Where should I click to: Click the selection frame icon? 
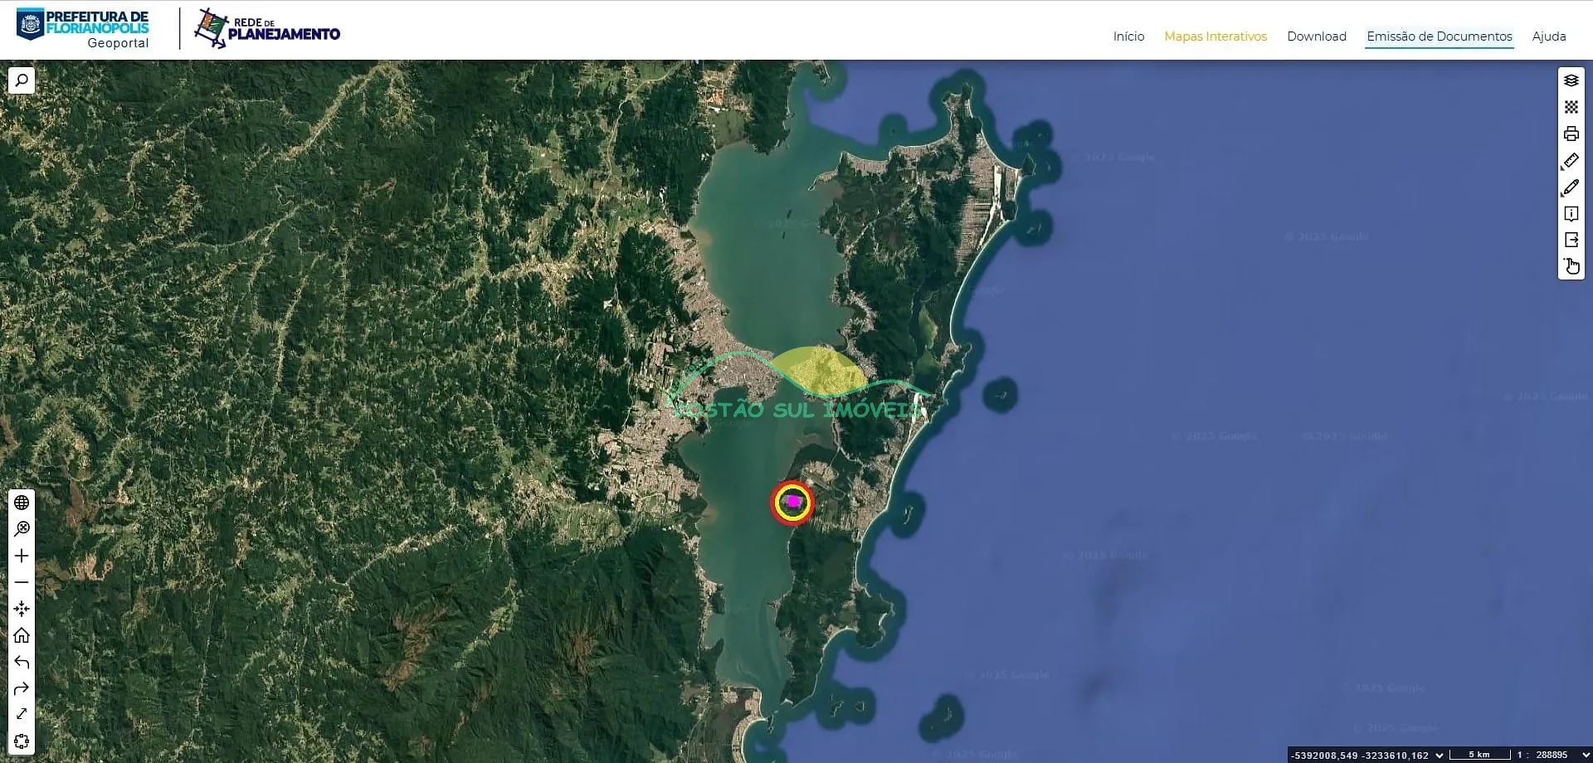tap(22, 741)
